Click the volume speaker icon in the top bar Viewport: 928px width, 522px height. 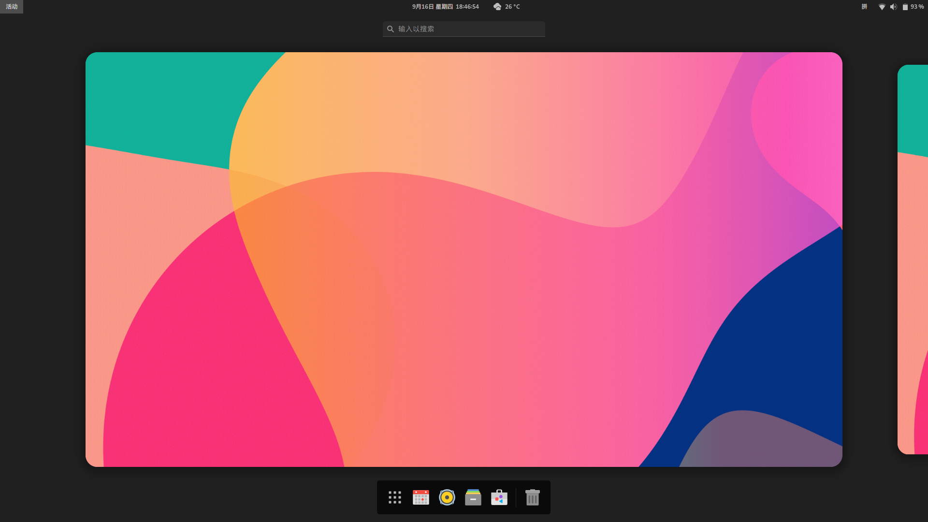point(893,7)
